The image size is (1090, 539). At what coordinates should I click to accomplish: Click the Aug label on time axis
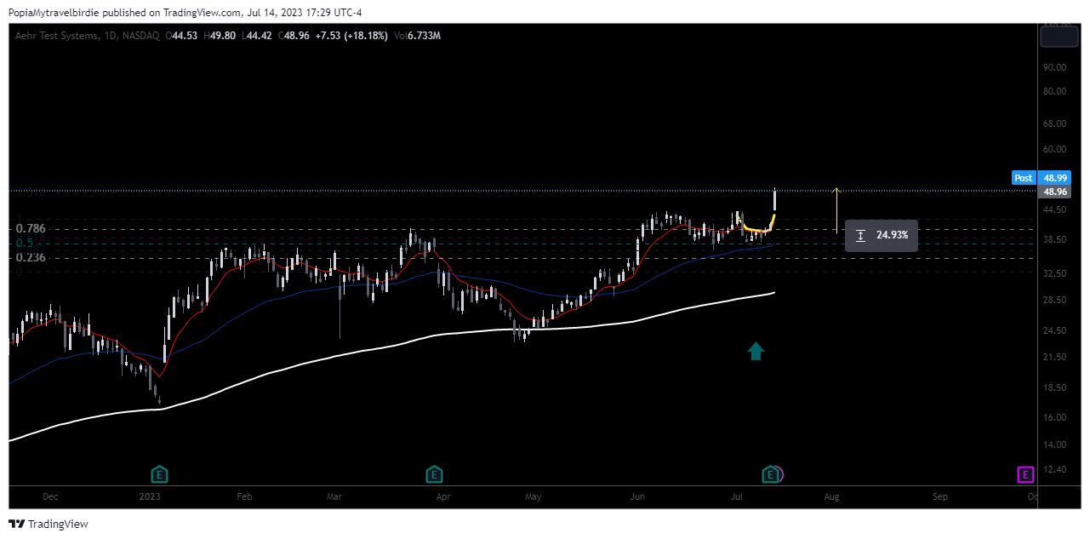[x=831, y=496]
